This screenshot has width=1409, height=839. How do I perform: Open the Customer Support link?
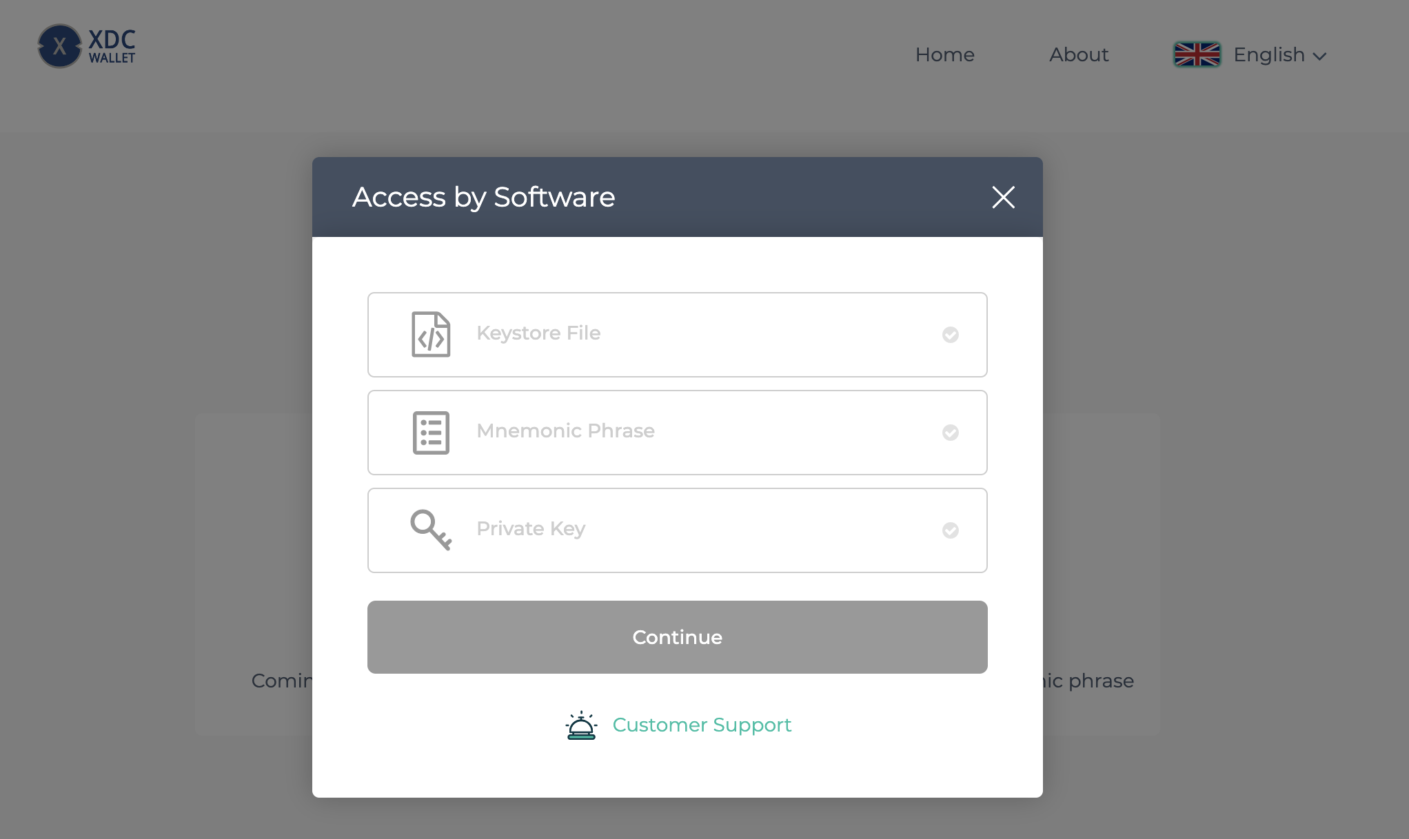point(701,725)
